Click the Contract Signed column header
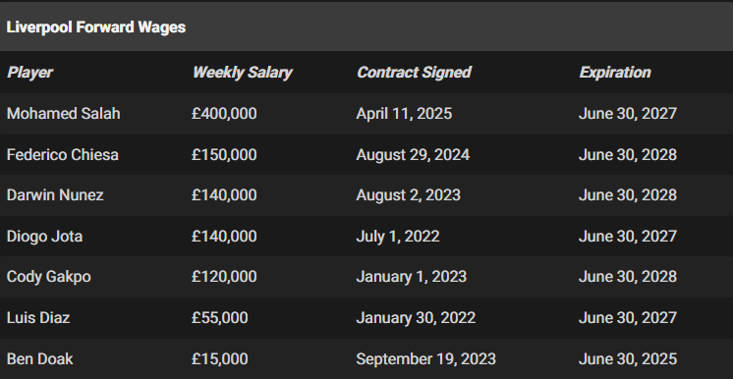The width and height of the screenshot is (733, 379). point(414,73)
